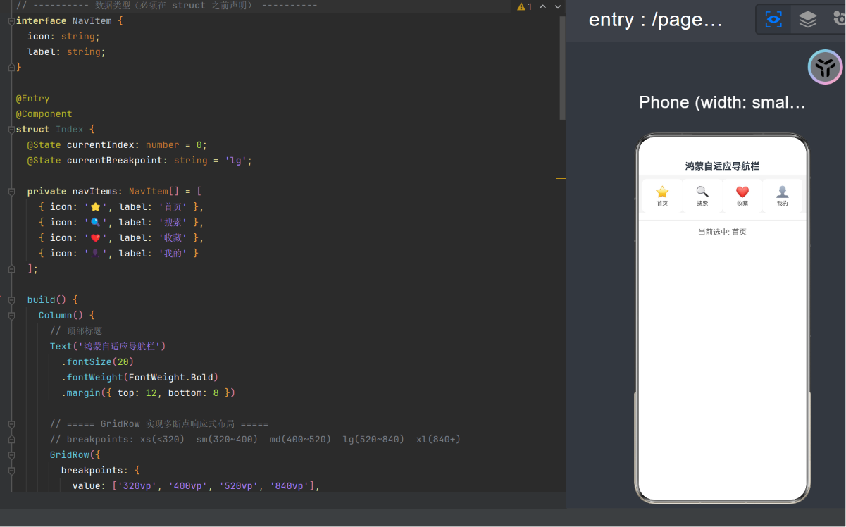Click the '320vp' breakpoint value
The width and height of the screenshot is (846, 527).
(137, 486)
